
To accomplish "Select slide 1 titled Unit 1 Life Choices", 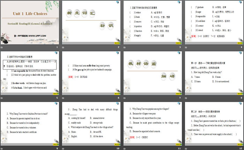I will tap(30, 23).
